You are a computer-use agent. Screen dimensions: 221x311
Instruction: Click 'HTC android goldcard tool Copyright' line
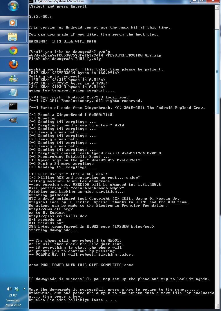tap(104, 199)
